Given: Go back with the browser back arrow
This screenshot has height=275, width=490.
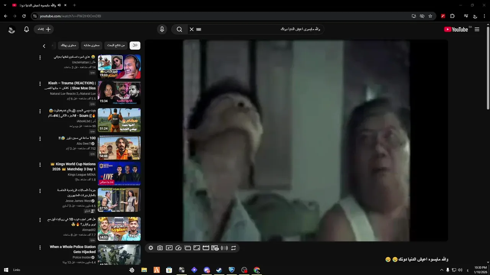Looking at the screenshot, I should (x=5, y=16).
